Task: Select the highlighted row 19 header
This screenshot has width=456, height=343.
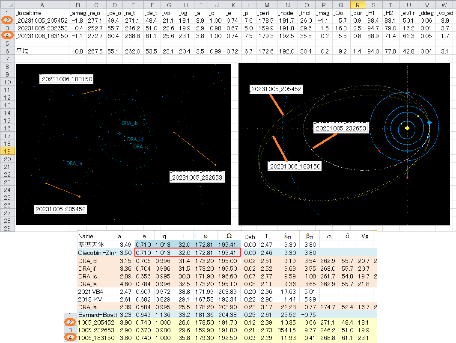Action: [x=7, y=151]
